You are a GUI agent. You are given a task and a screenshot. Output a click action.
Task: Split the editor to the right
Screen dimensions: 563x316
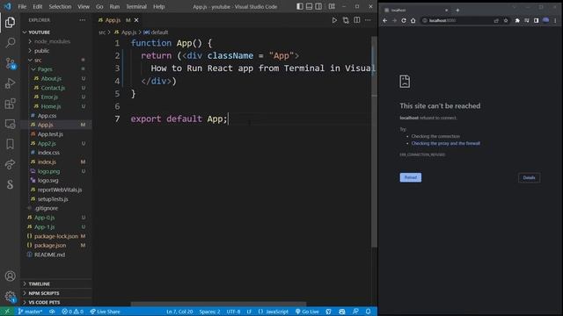click(357, 20)
